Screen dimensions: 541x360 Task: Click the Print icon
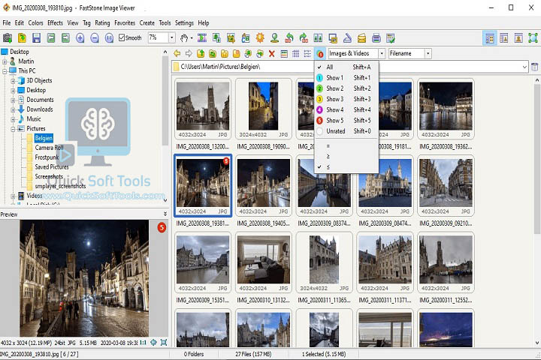point(376,37)
